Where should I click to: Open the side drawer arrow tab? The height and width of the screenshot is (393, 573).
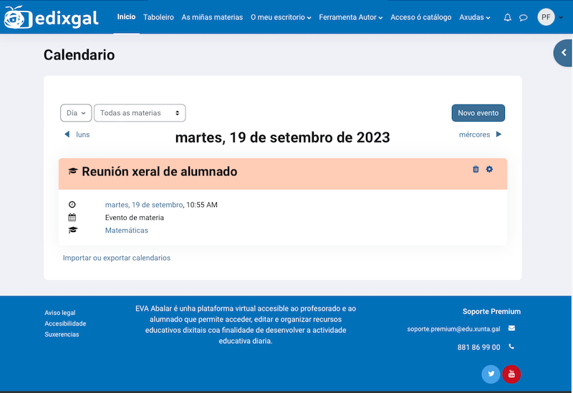coord(563,53)
